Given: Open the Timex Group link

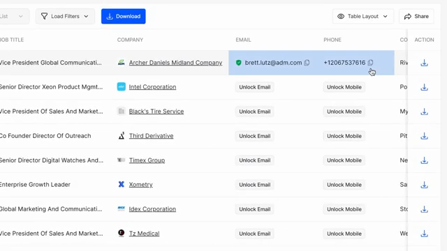Looking at the screenshot, I should (147, 160).
